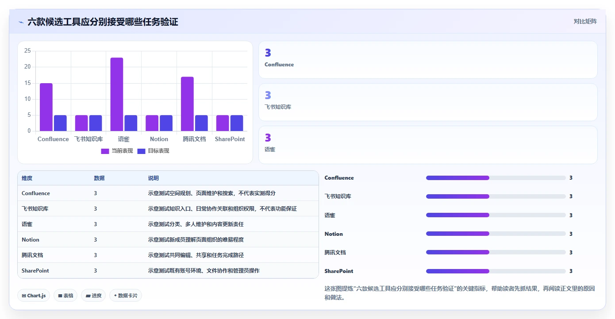Click the 数据 column header
The height and width of the screenshot is (319, 615).
click(x=99, y=178)
